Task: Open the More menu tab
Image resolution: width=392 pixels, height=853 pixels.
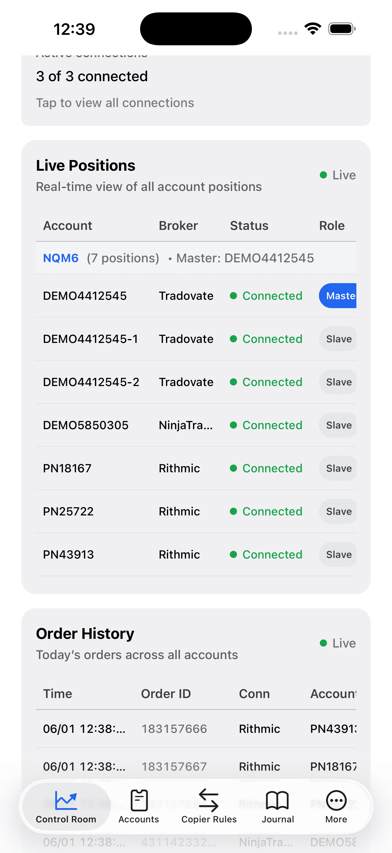Action: pos(336,807)
